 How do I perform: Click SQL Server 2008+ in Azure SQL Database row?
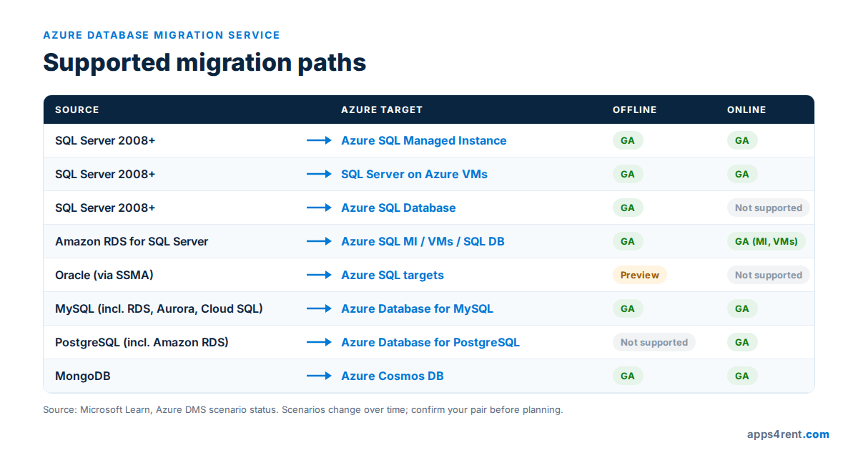(105, 208)
